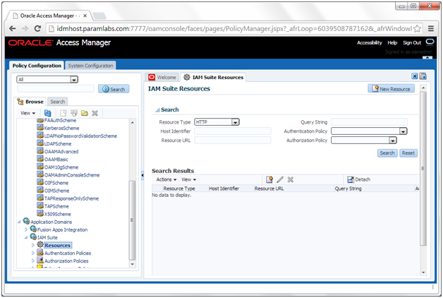Close the Oracle Access Manager browser tab
This screenshot has height=298, width=443.
85,16
